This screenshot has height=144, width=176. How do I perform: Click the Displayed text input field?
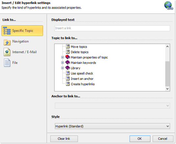tap(112, 28)
